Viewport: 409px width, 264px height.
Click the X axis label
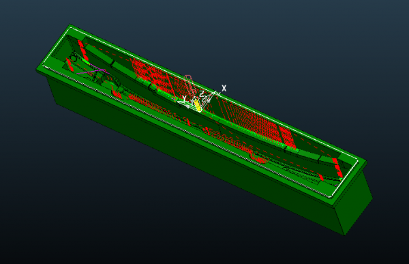(x=224, y=88)
